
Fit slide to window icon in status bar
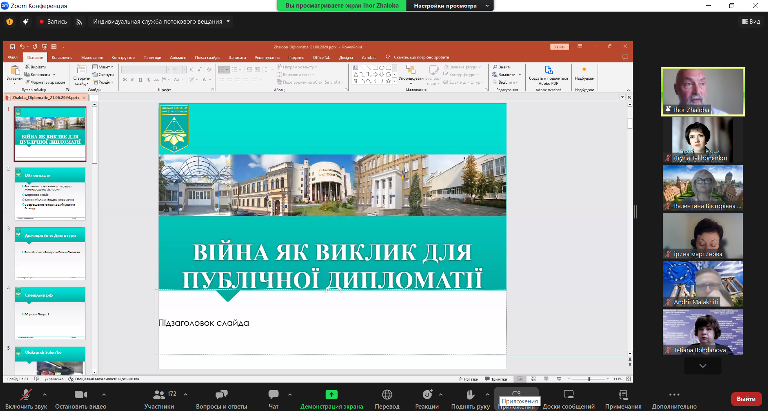(x=629, y=379)
